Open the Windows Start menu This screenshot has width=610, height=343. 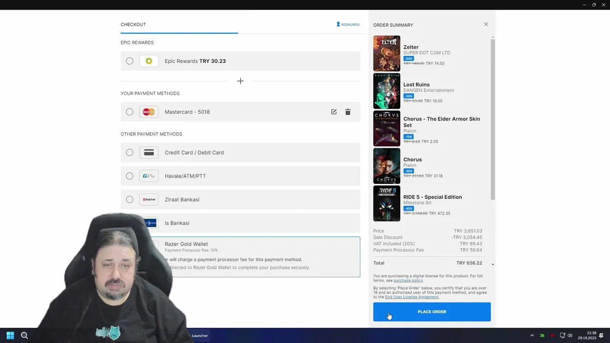point(10,335)
